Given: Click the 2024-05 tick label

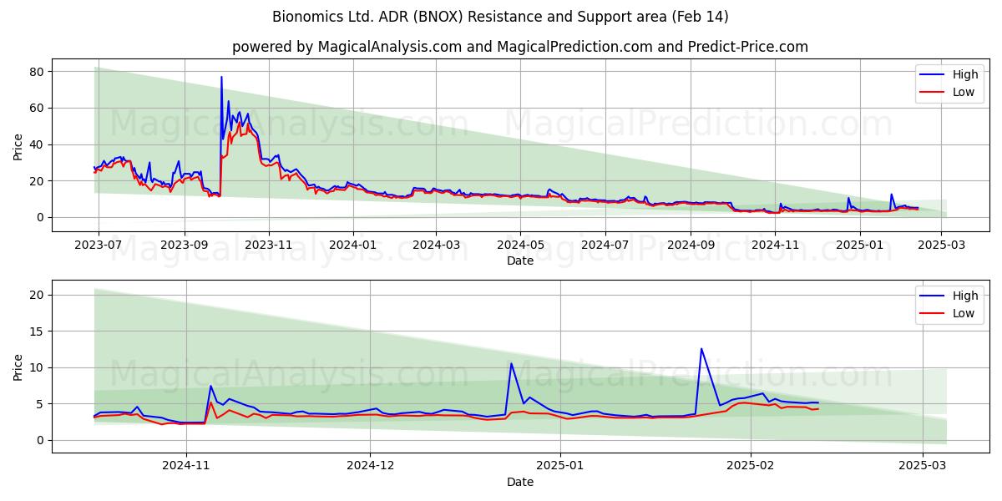Looking at the screenshot, I should 521,244.
